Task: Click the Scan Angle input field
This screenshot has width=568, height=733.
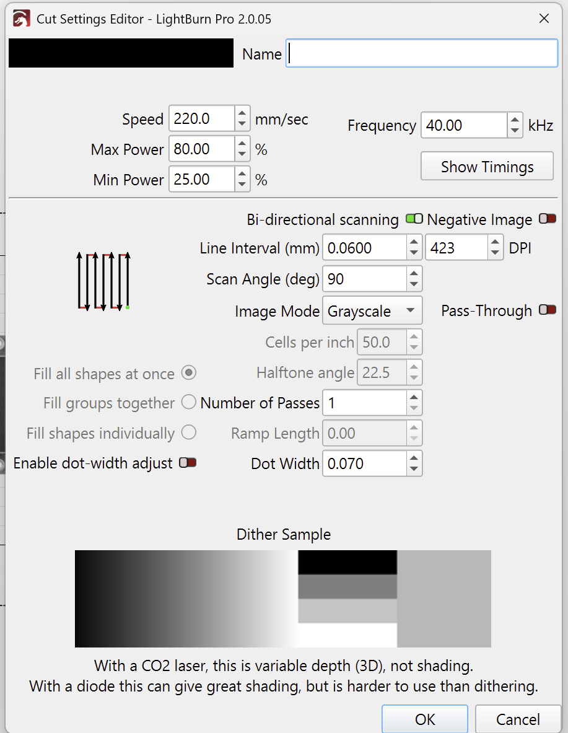Action: point(364,279)
